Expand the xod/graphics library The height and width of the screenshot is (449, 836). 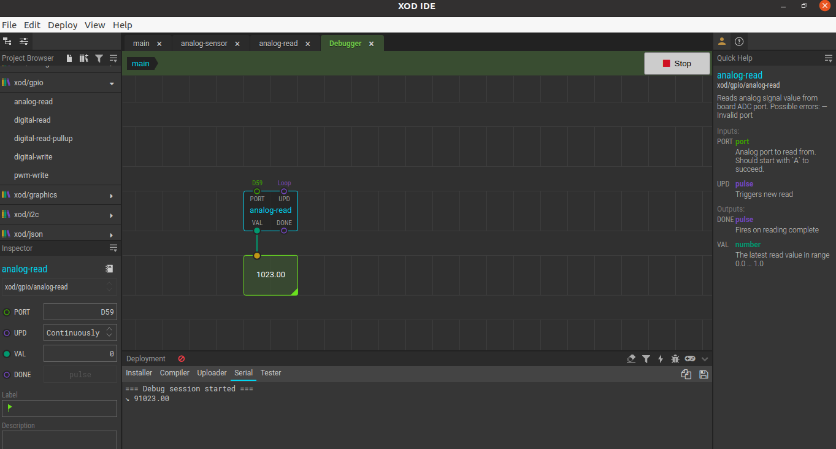[x=112, y=196]
